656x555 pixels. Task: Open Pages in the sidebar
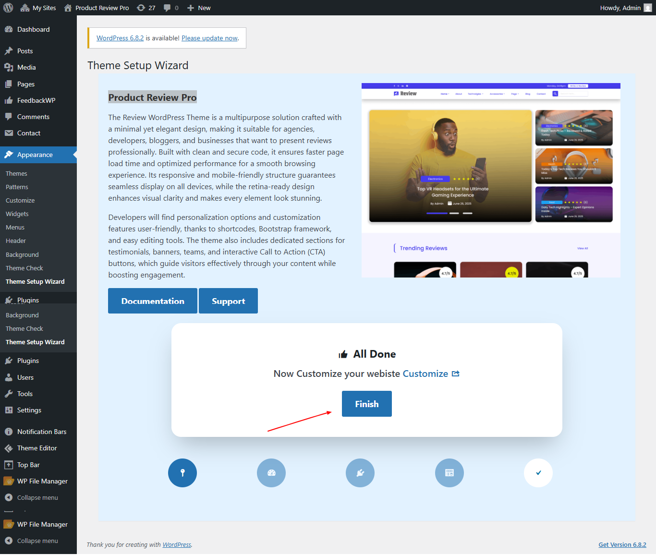pos(38,84)
